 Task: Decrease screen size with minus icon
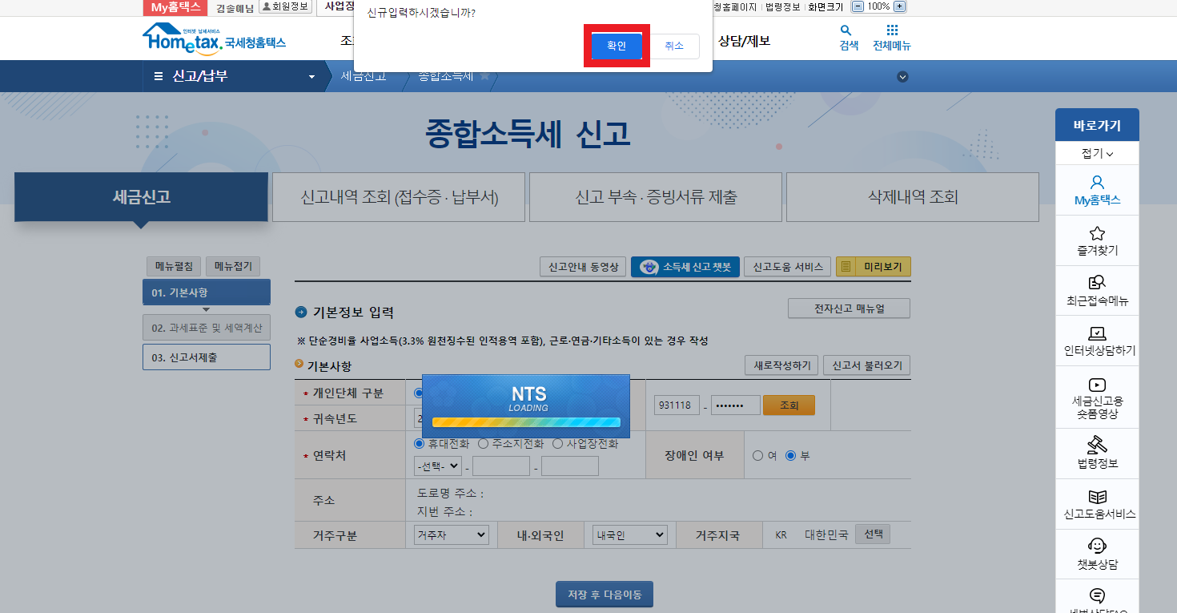(x=858, y=6)
